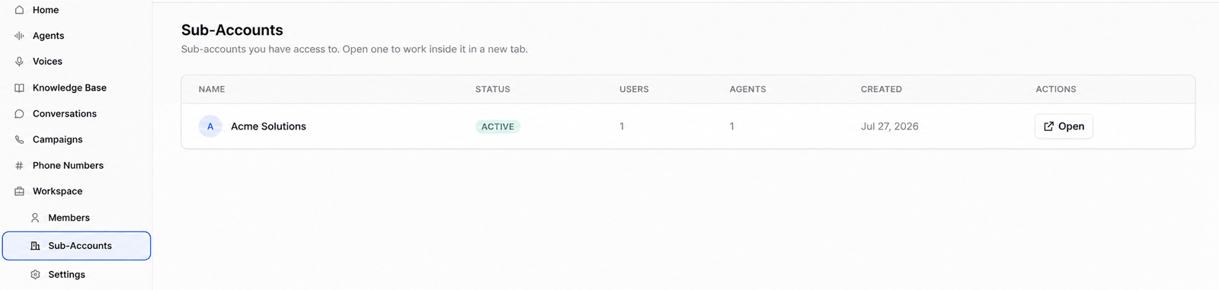Click the Voices microphone icon
This screenshot has width=1219, height=290.
click(x=20, y=62)
